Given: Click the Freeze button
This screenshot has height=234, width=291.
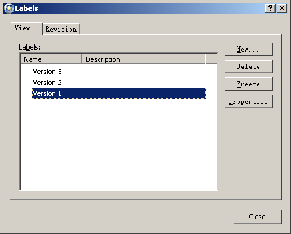Looking at the screenshot, I should tap(249, 84).
